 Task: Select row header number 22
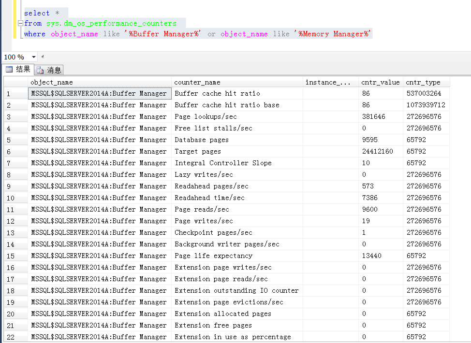(16, 337)
